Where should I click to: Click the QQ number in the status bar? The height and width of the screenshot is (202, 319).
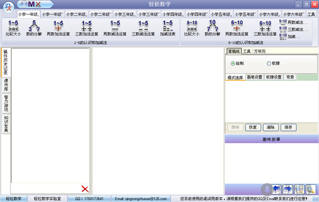[89, 199]
